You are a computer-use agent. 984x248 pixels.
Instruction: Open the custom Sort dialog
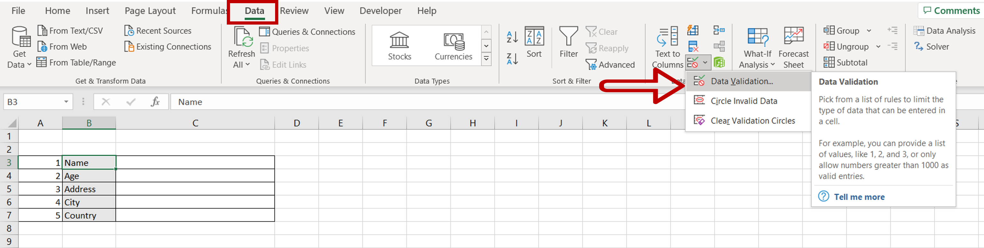534,42
